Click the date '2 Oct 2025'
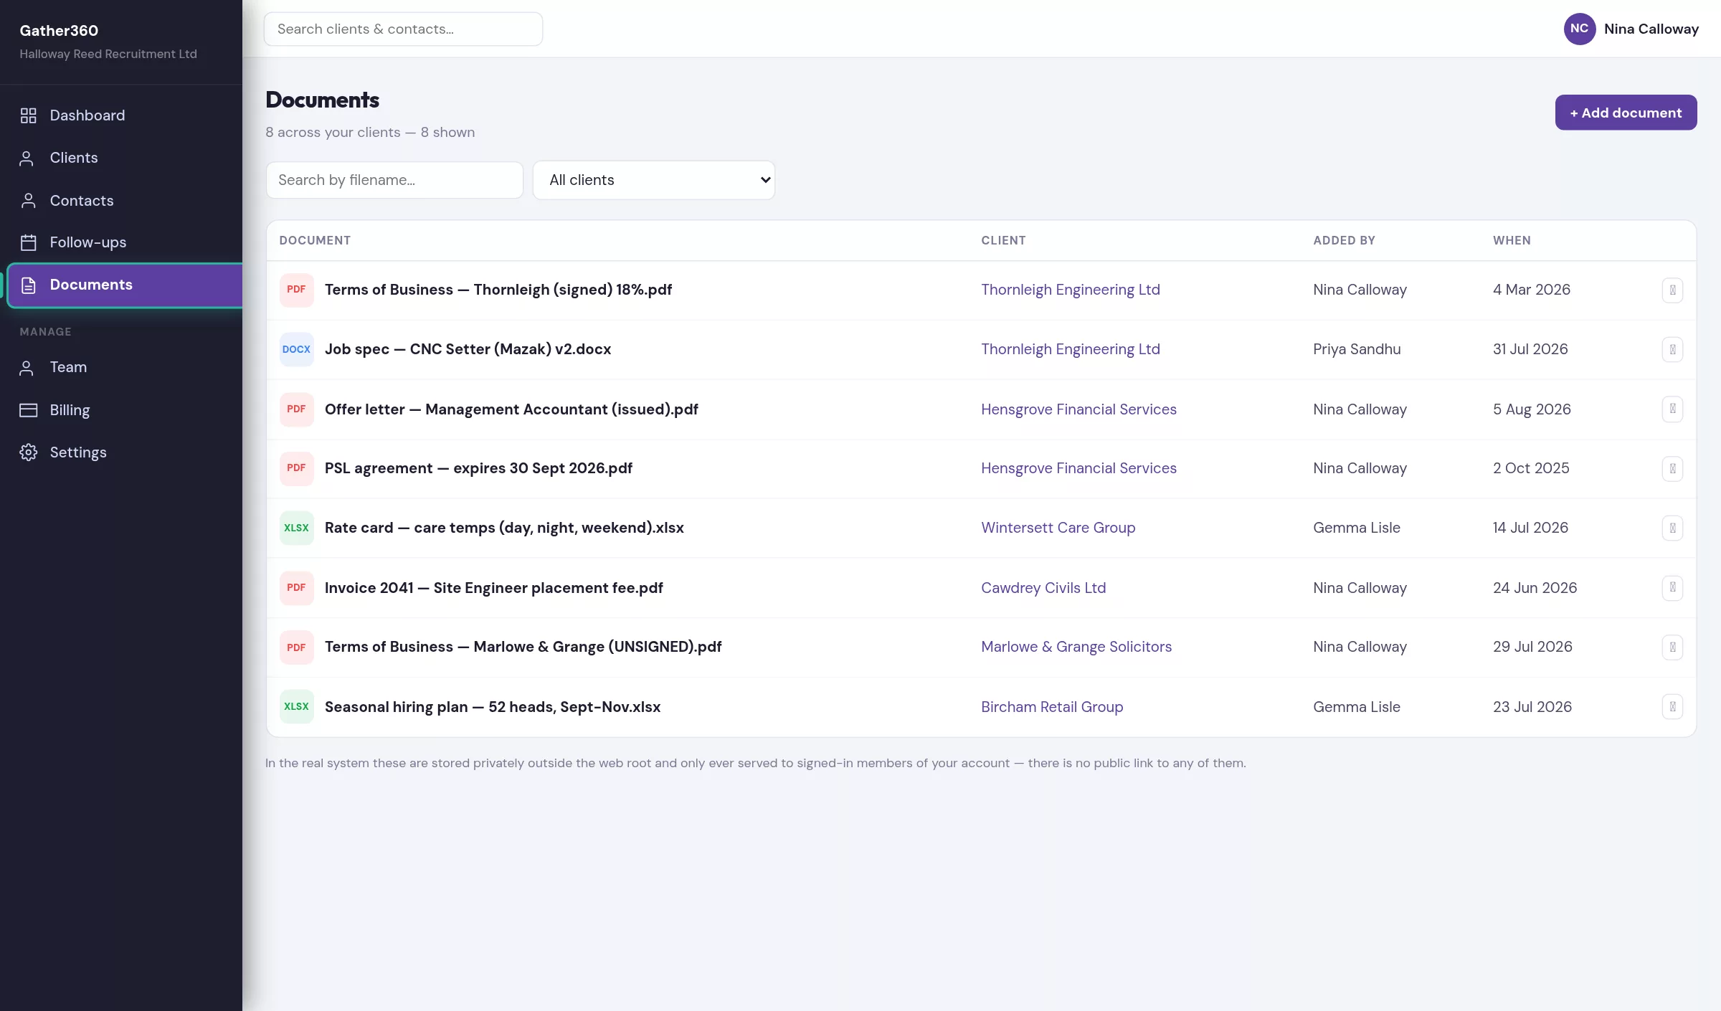 (x=1531, y=468)
